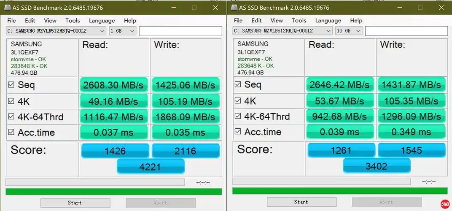Screen dimensions: 452x211
Task: Click the red 51NB watermark logo
Action: pos(443,203)
